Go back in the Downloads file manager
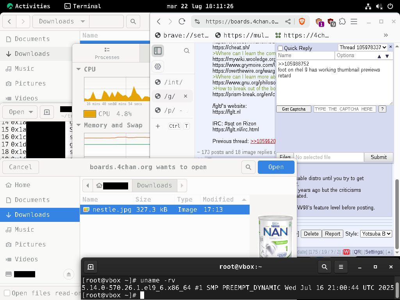The width and height of the screenshot is (400, 300). (9, 21)
